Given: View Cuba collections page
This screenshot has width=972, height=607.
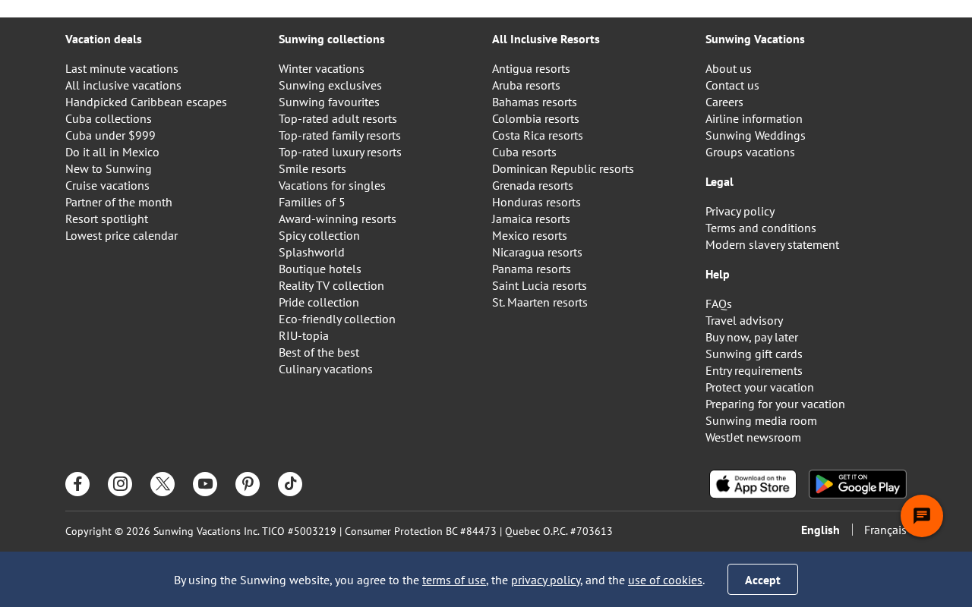Looking at the screenshot, I should click(x=109, y=118).
